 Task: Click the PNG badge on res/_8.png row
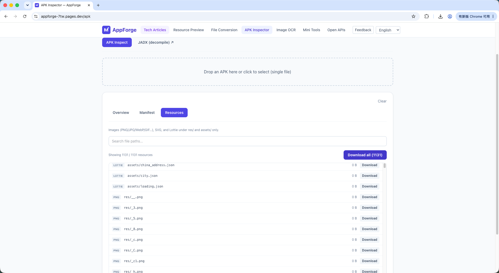[x=116, y=229]
